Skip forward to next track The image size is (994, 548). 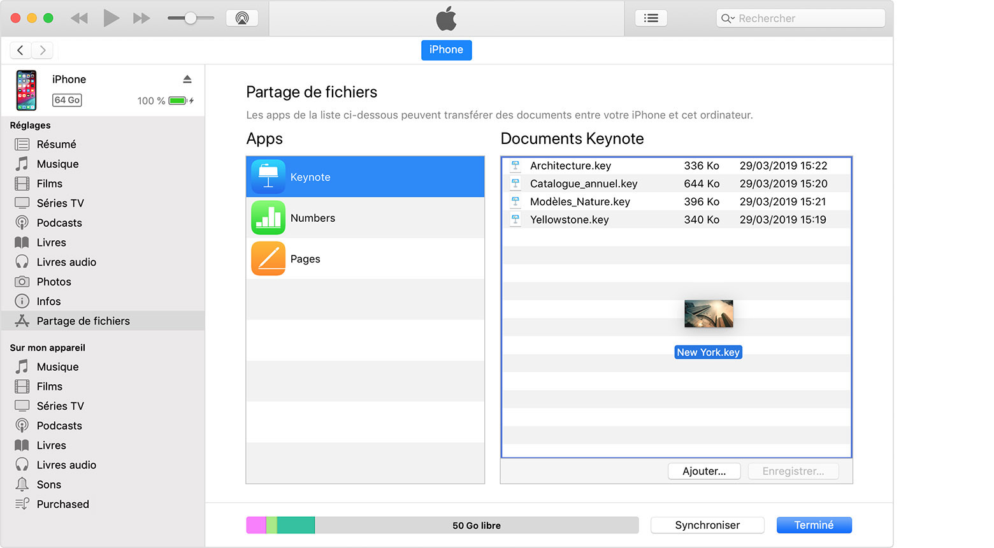pyautogui.click(x=141, y=18)
